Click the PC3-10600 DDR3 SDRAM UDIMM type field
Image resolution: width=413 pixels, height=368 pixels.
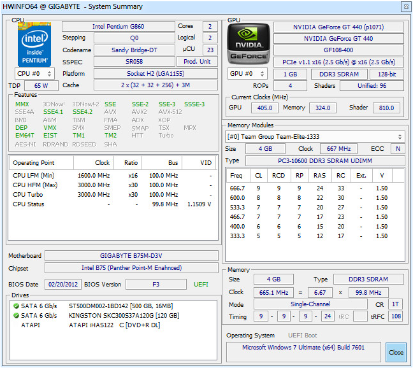pyautogui.click(x=325, y=160)
